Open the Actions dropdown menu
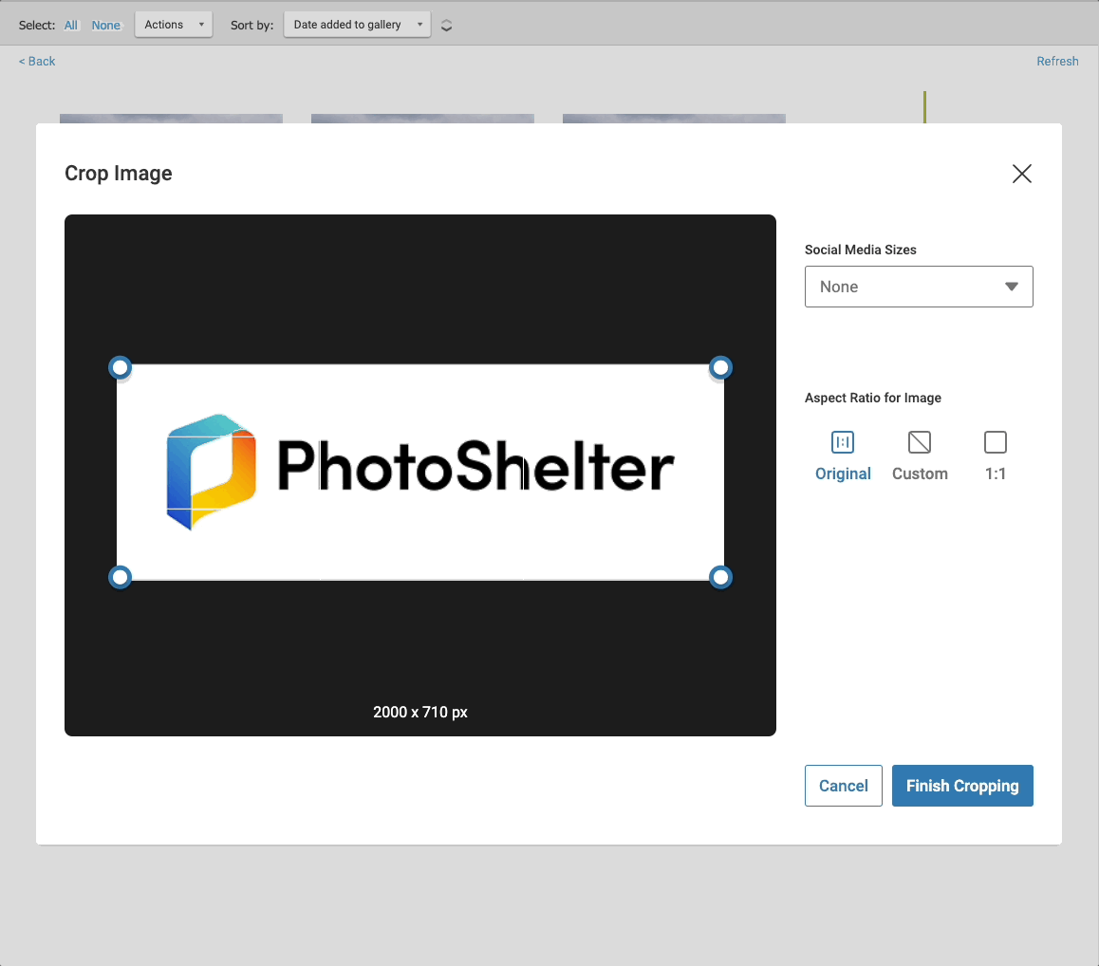Screen dimensions: 1099x966 click(173, 25)
